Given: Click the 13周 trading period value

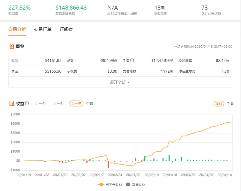Looking at the screenshot, I should [160, 8].
